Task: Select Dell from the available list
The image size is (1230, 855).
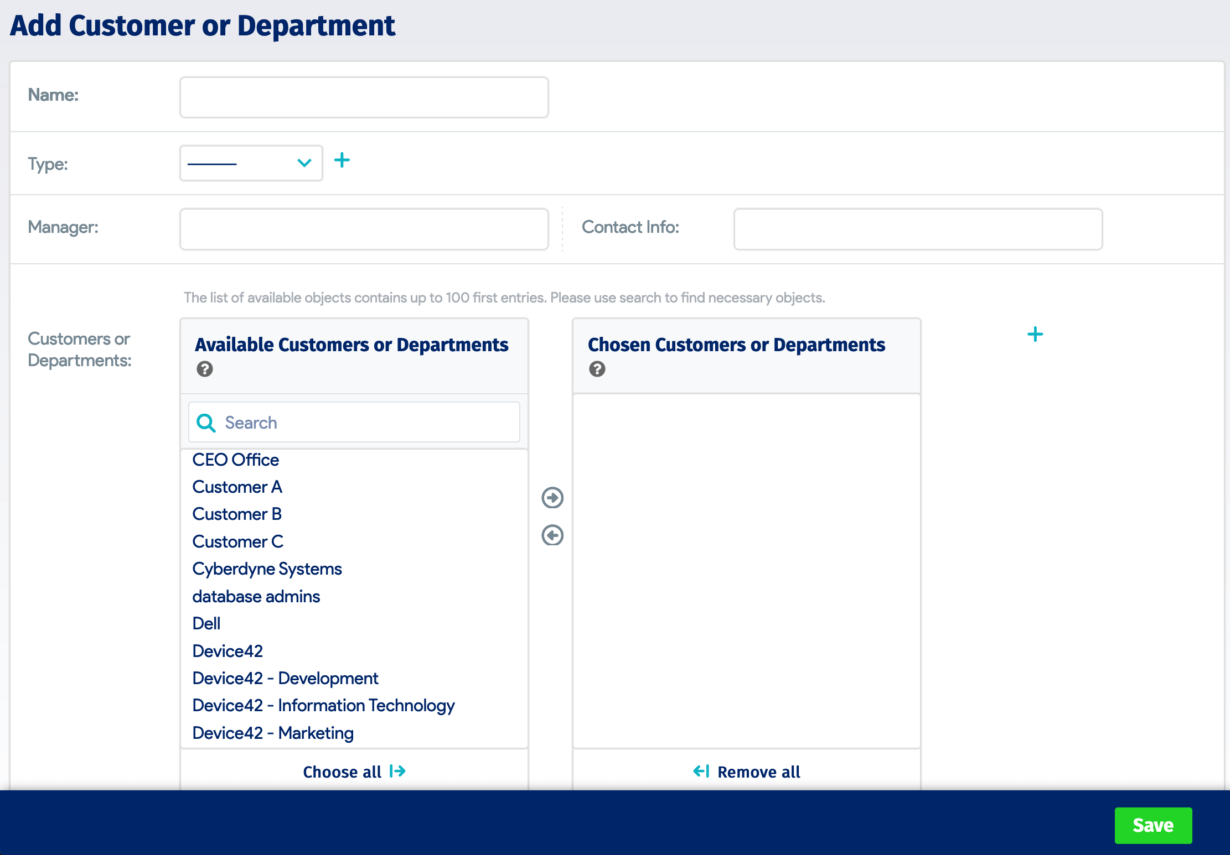Action: 205,623
